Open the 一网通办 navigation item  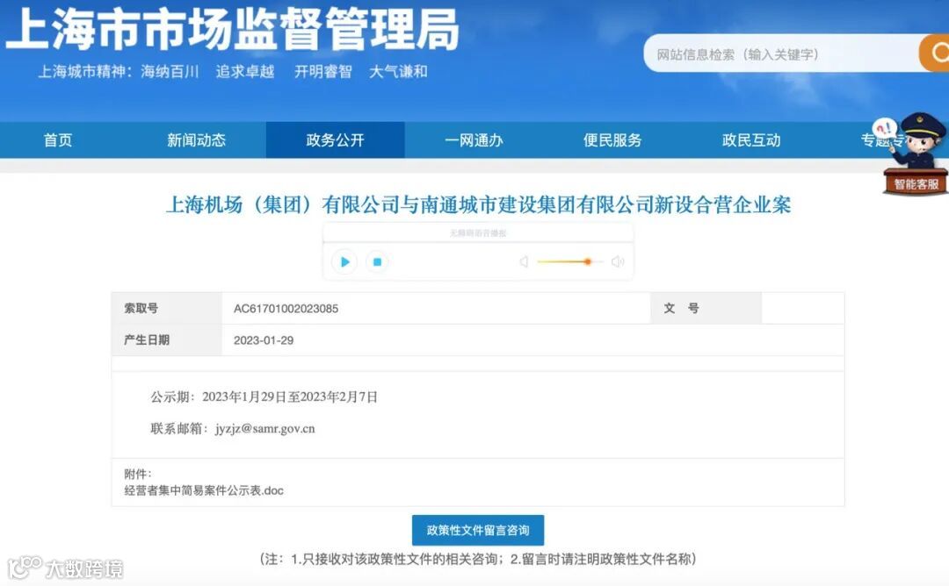pos(474,140)
